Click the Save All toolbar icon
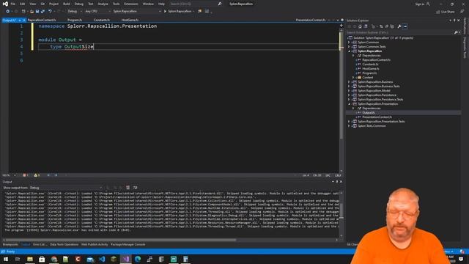The width and height of the screenshot is (469, 264). (x=43, y=12)
